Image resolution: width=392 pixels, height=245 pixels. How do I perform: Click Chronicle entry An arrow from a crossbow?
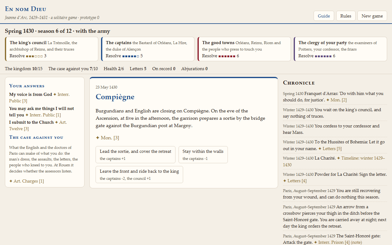pos(335,217)
